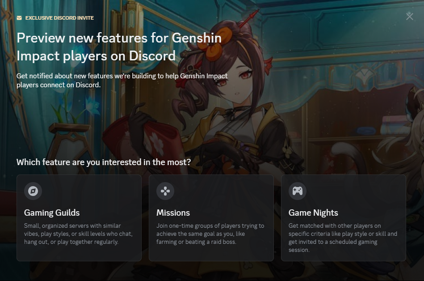This screenshot has width=424, height=281.
Task: Click the Get notified about new features paragraph
Action: (x=122, y=81)
